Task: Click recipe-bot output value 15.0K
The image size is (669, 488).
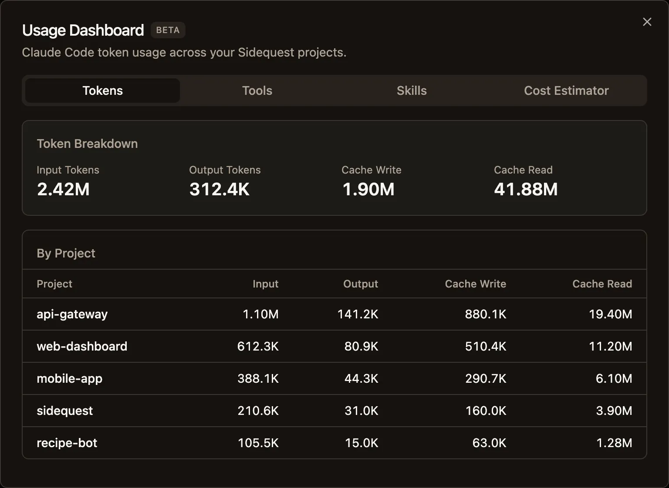Action: coord(361,443)
